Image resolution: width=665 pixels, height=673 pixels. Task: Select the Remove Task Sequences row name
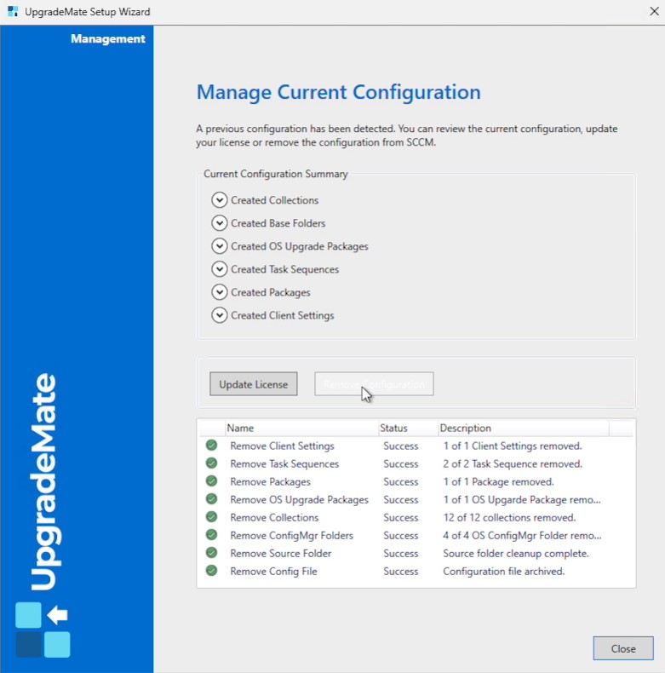click(x=284, y=464)
